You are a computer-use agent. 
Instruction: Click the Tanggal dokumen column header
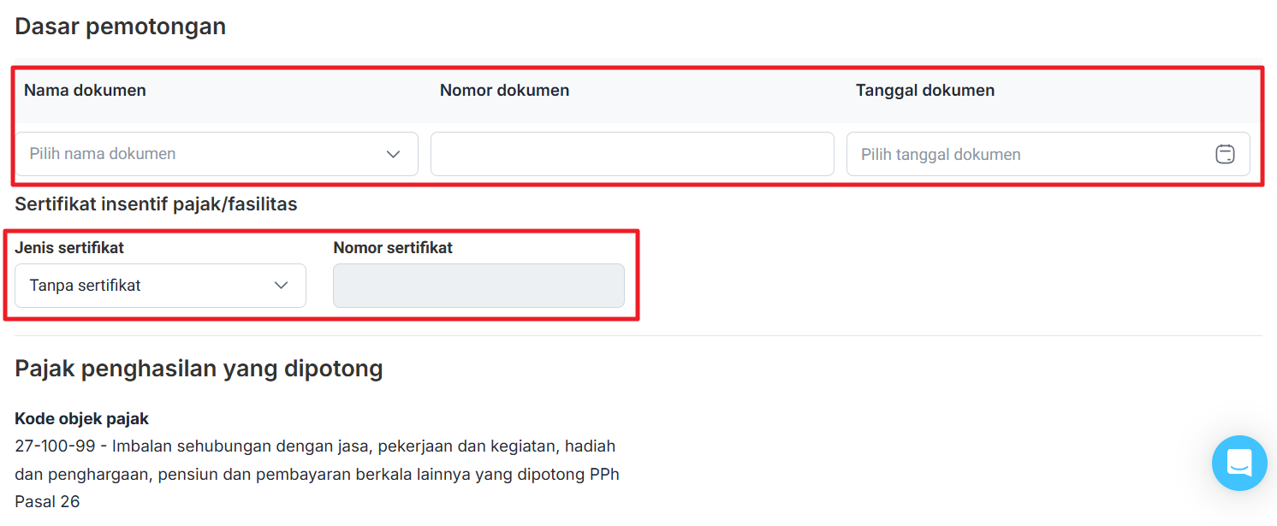(924, 91)
